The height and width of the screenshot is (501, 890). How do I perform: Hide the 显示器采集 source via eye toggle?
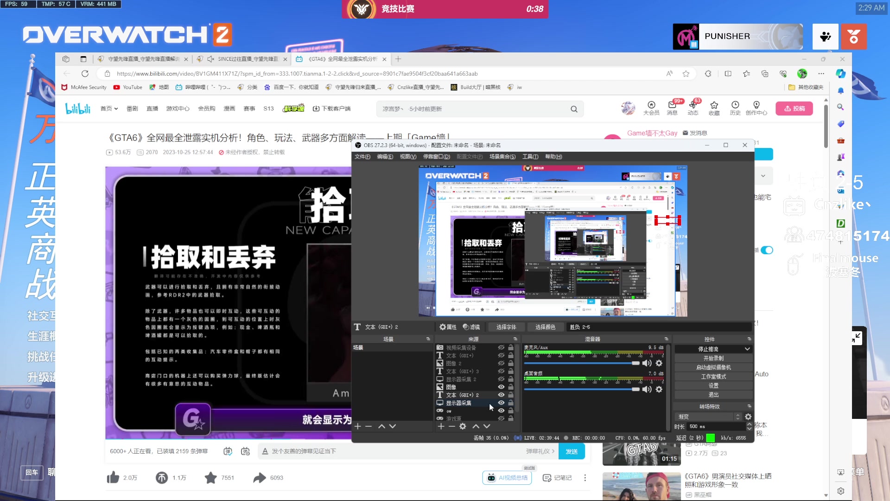(x=501, y=403)
